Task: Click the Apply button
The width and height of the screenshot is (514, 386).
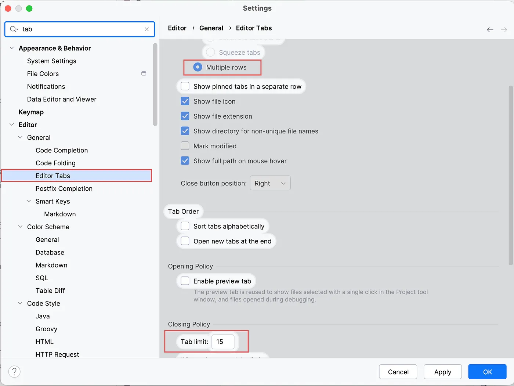Action: click(442, 371)
